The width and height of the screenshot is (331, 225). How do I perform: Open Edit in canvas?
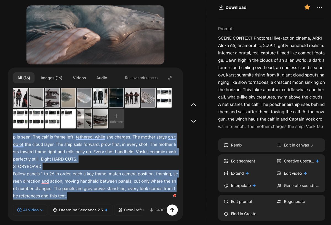point(295,145)
